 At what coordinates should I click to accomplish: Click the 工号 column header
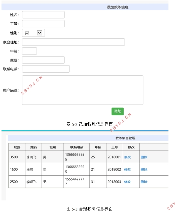click(115, 147)
